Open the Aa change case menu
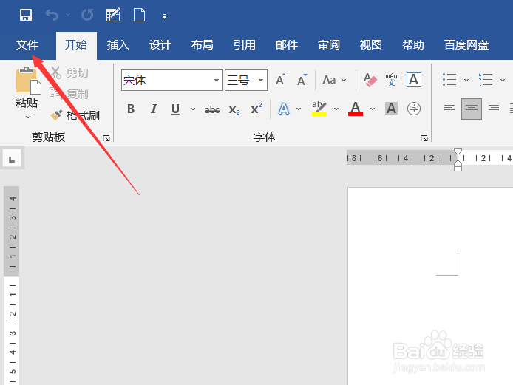The height and width of the screenshot is (385, 513). coord(334,80)
